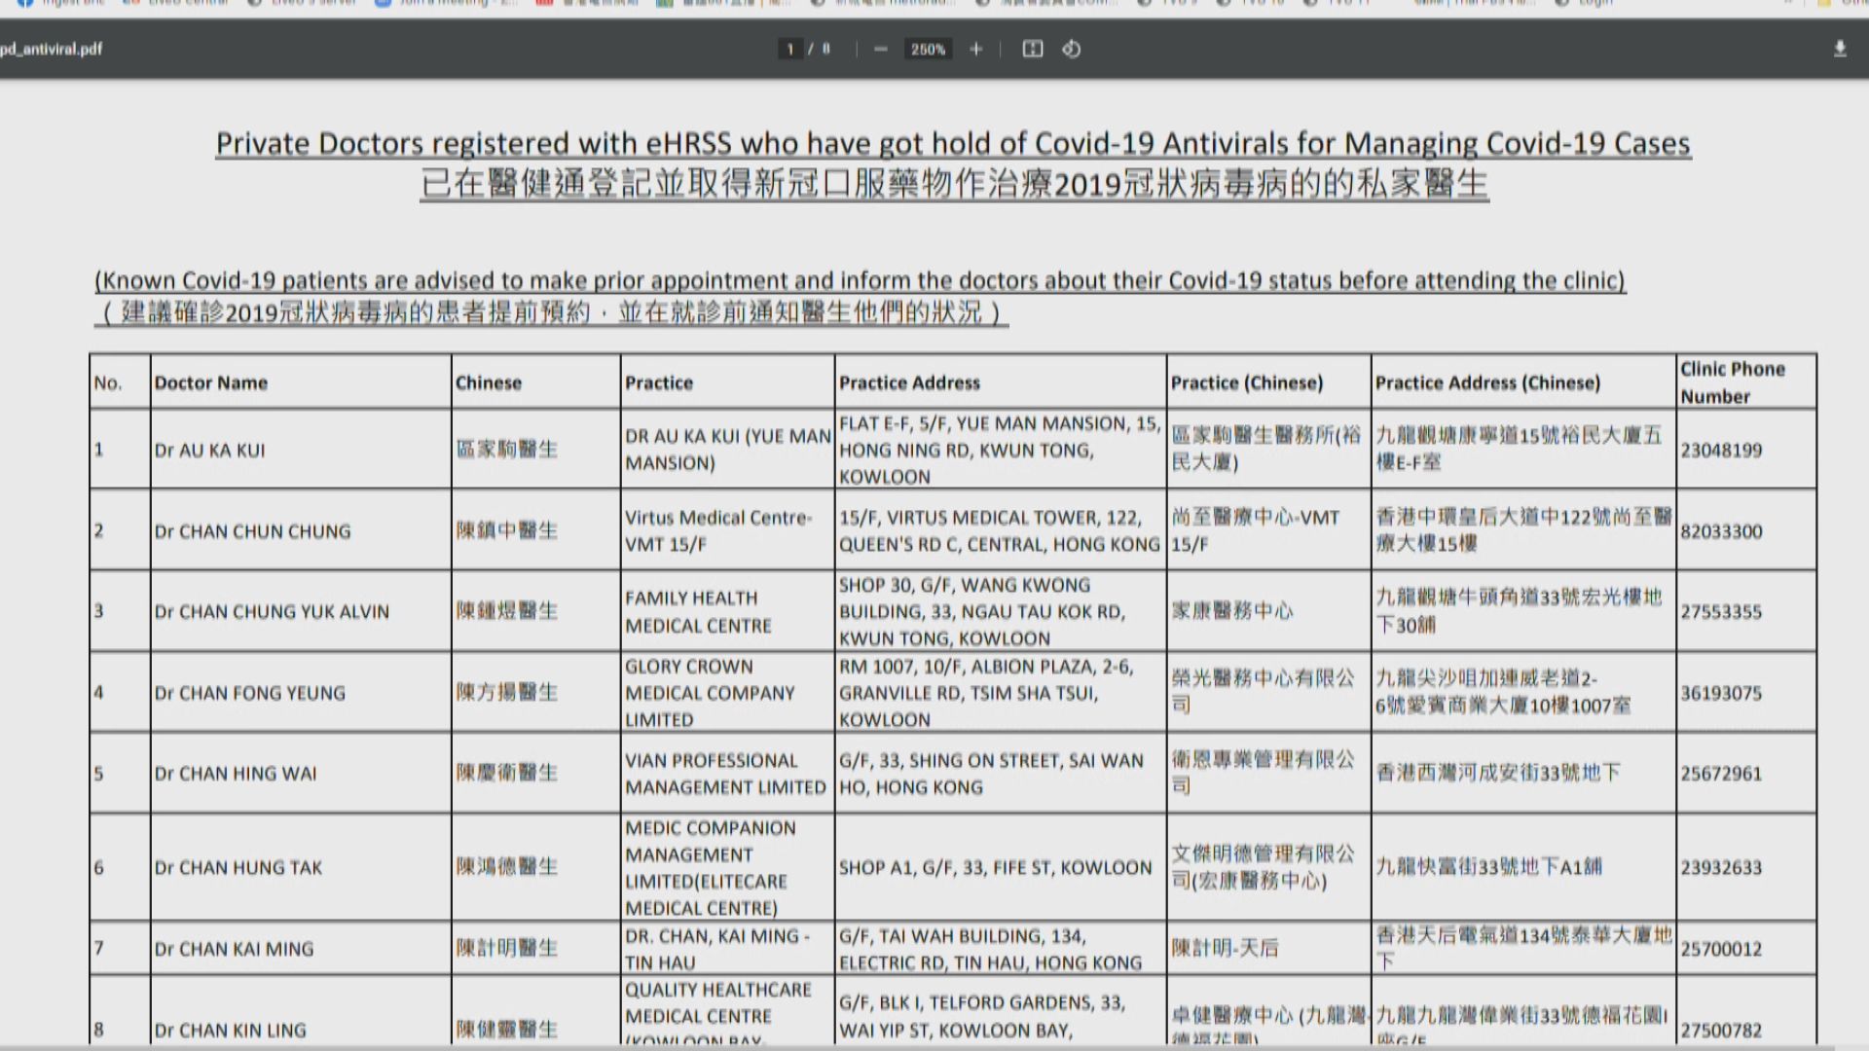Click the 250% zoom level display
The image size is (1869, 1051).
pyautogui.click(x=928, y=49)
